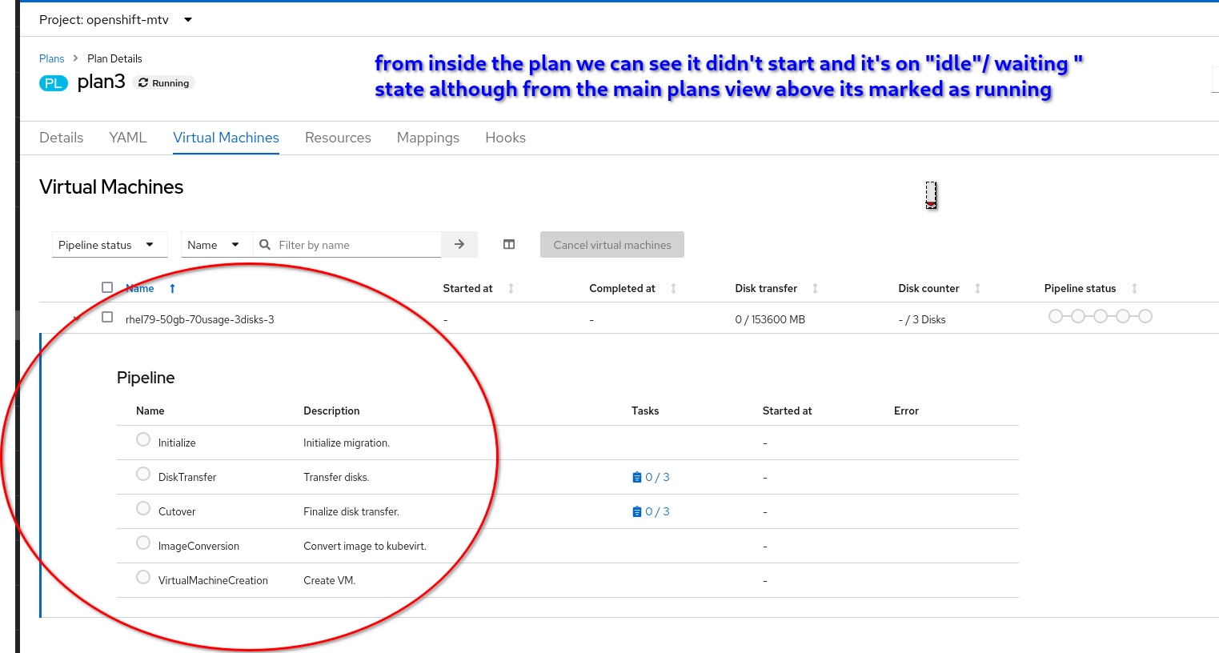Screen dimensions: 1219x653
Task: Open DiskTransfer tasks 0/3 icon
Action: click(x=637, y=478)
